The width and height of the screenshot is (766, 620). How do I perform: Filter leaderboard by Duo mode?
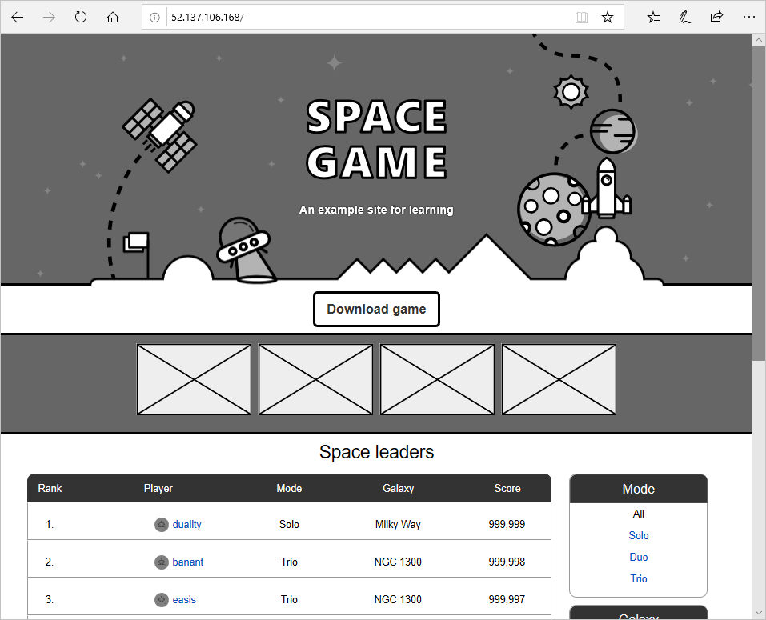click(x=638, y=557)
